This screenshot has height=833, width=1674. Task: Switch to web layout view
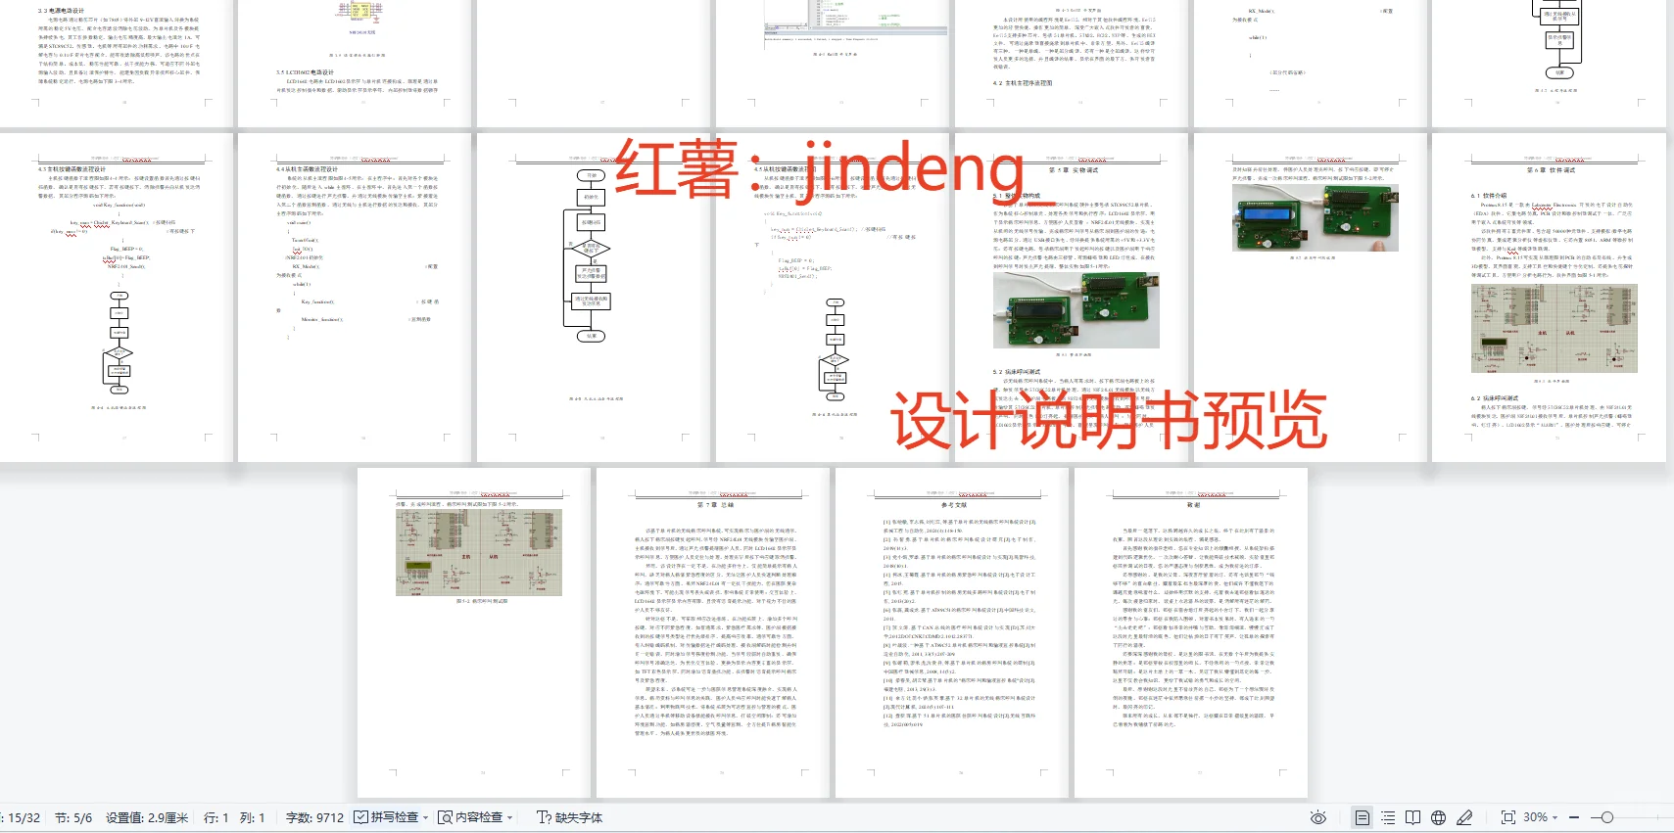pos(1438,817)
